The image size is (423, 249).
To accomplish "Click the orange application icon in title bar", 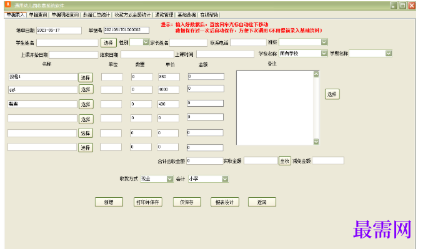I will [8, 4].
